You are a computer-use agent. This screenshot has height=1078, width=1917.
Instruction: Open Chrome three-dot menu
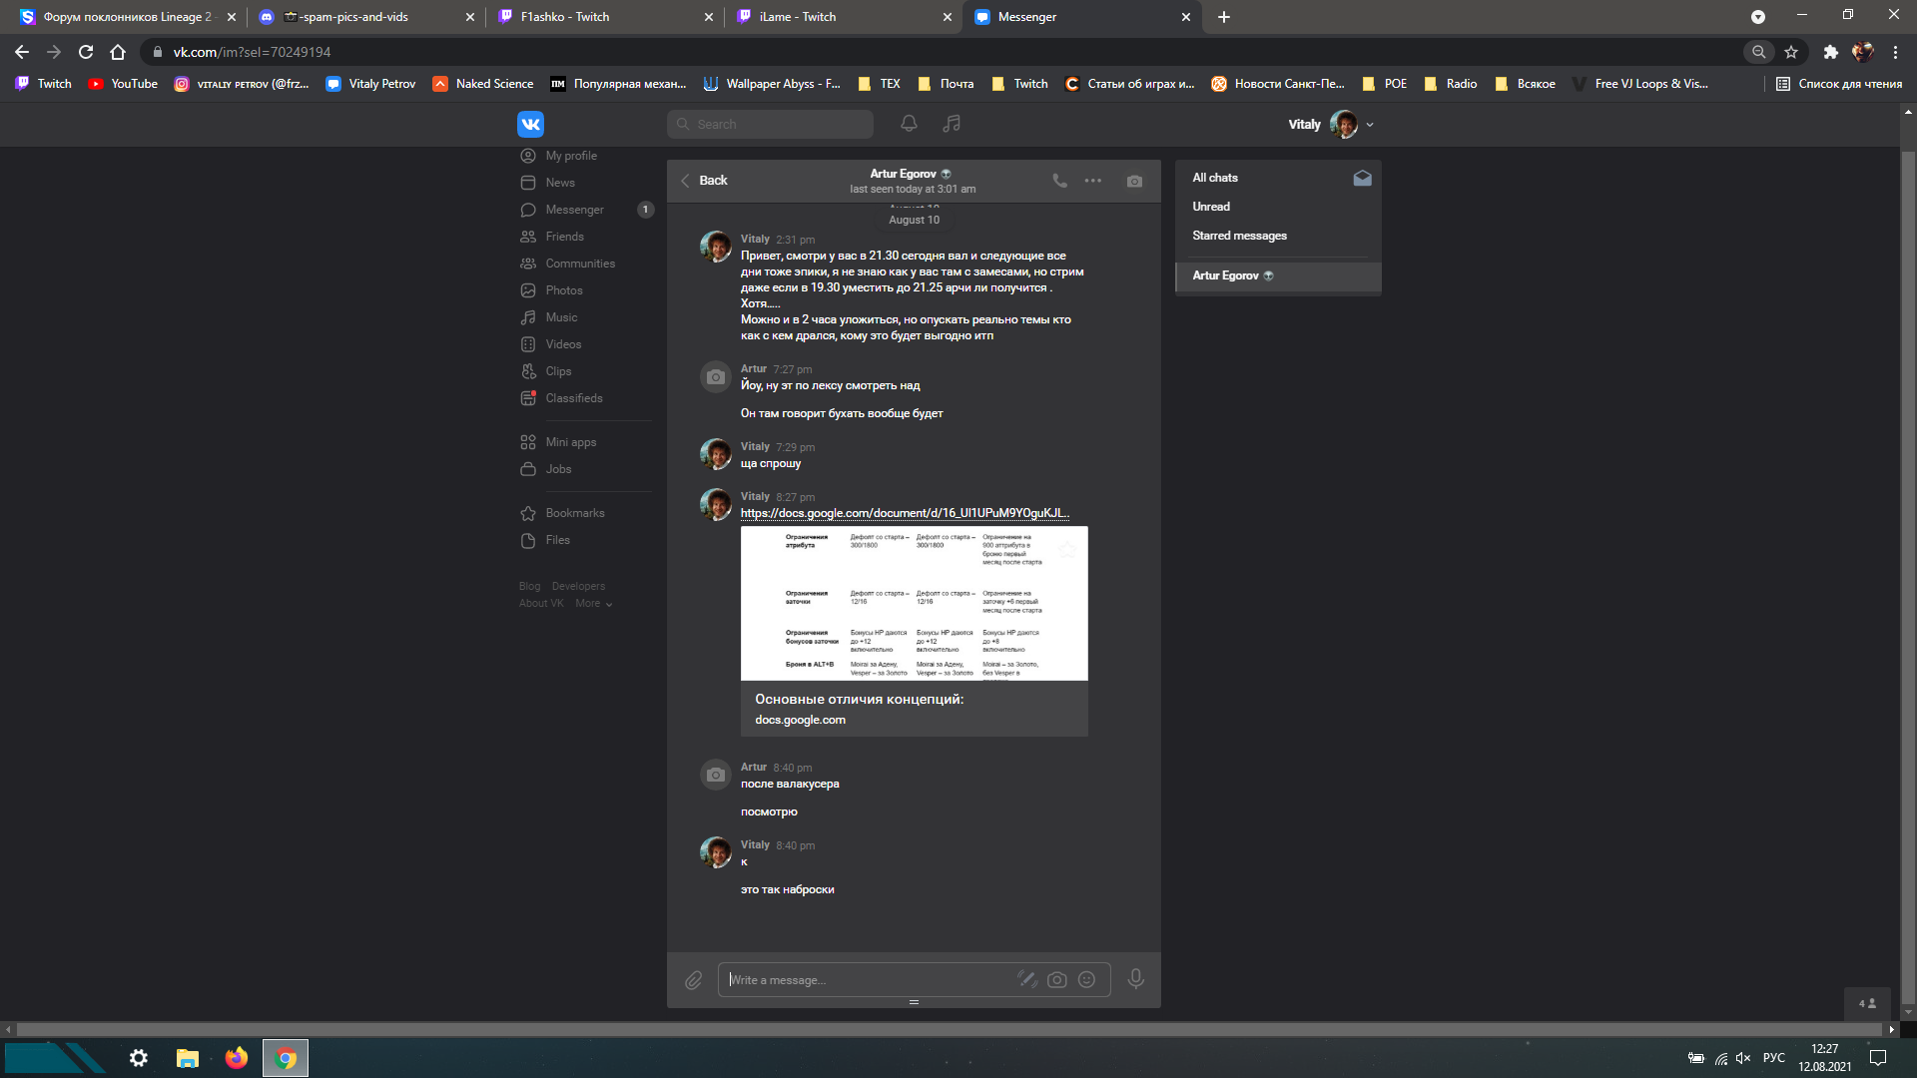point(1895,52)
